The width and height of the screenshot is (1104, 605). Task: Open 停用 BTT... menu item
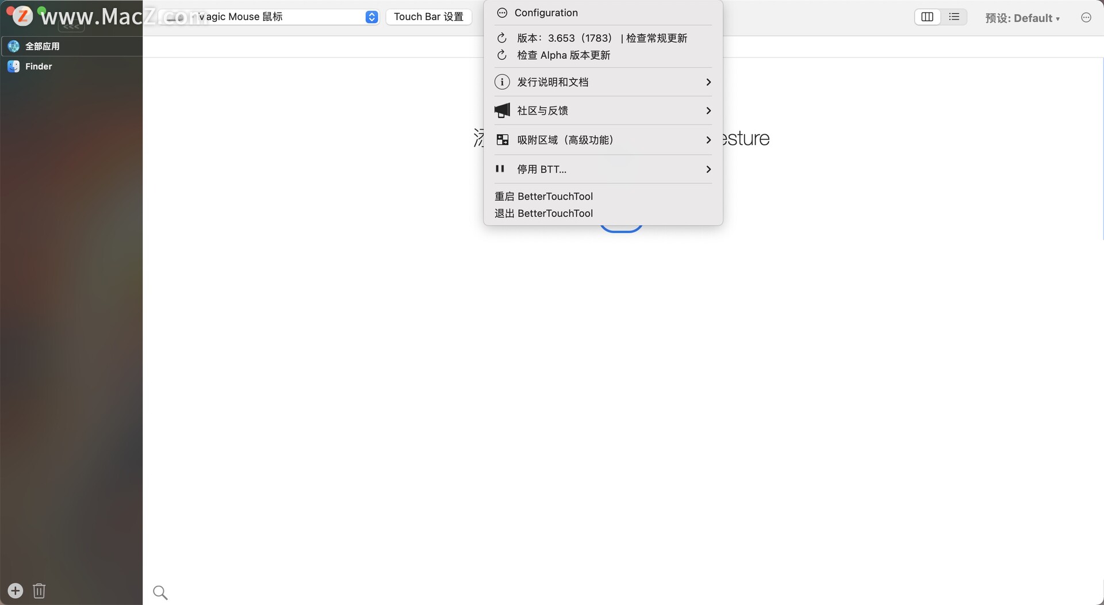click(x=603, y=169)
